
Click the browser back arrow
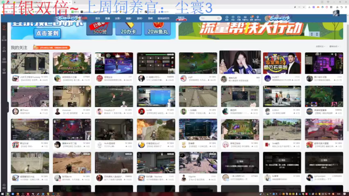(x=3, y=7)
